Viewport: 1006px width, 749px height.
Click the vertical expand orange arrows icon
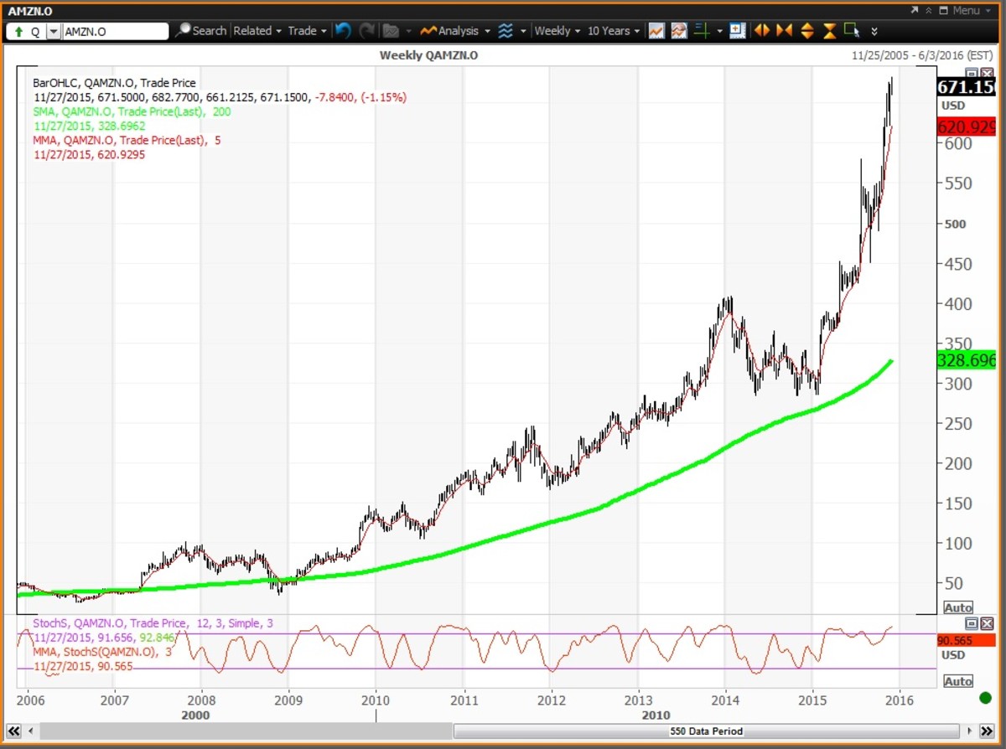[807, 31]
